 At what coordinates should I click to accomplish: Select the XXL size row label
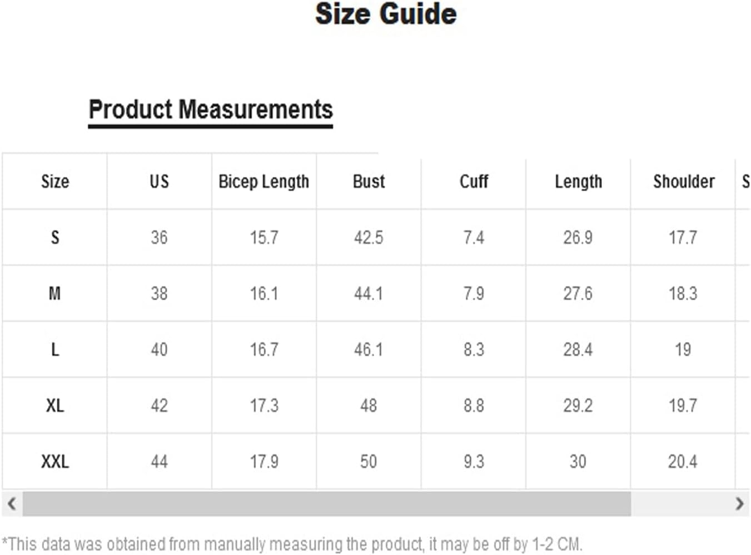55,462
